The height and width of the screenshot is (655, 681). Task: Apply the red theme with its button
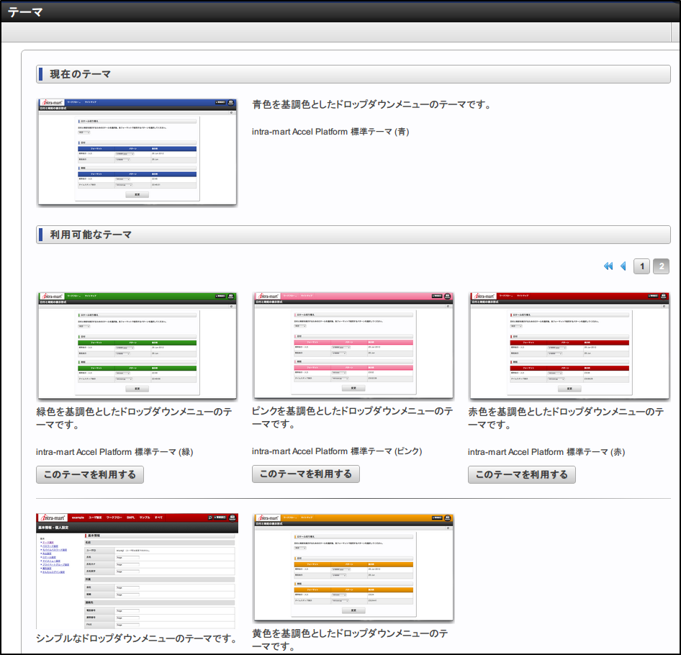point(521,474)
